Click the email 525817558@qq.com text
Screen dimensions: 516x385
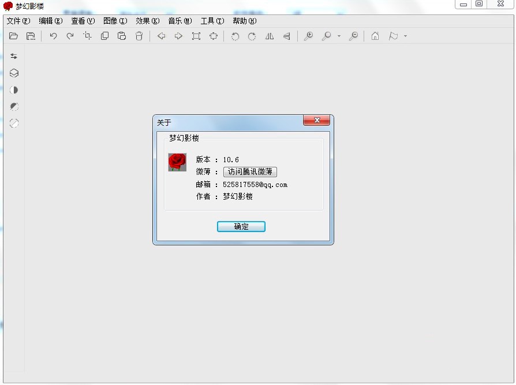click(255, 185)
